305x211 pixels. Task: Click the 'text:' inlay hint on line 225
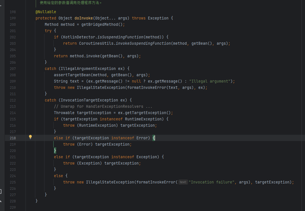(183, 182)
